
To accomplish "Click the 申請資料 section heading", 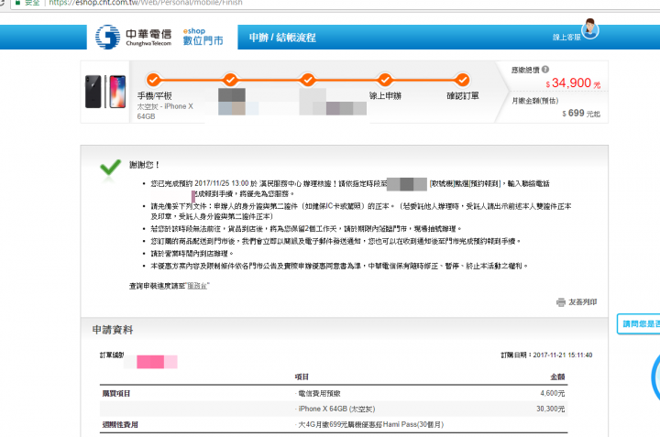I will pyautogui.click(x=113, y=330).
